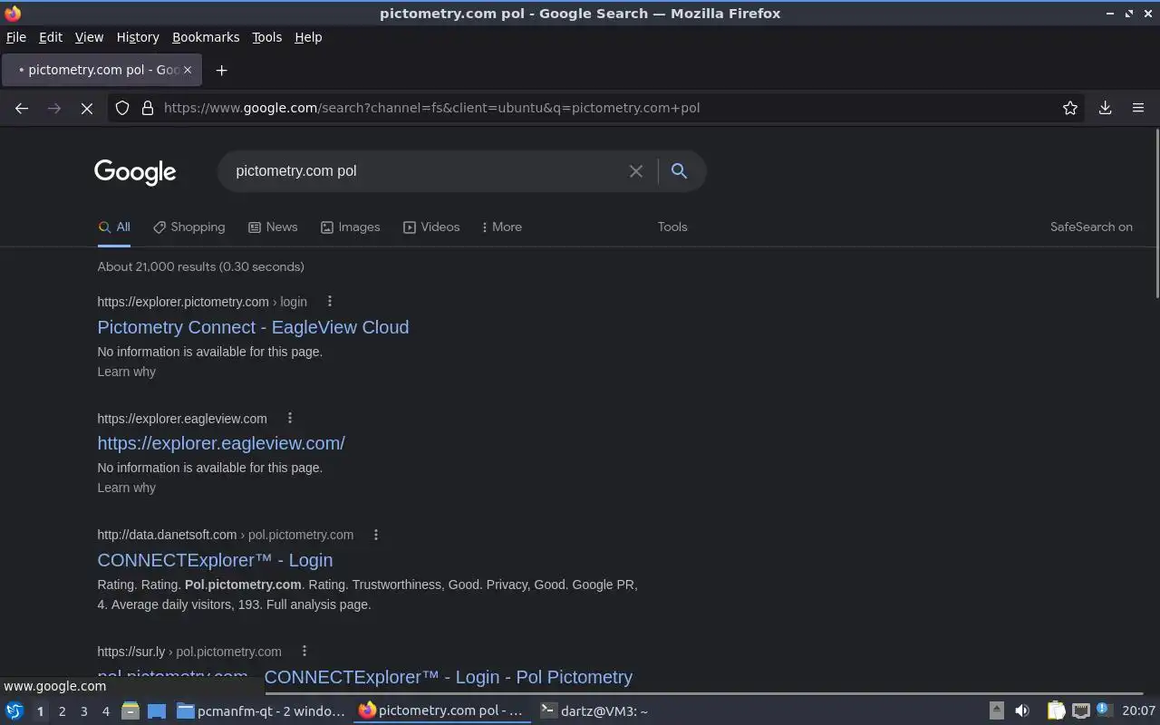Click the 20:07 clock in tray
This screenshot has height=725, width=1160.
(1138, 710)
